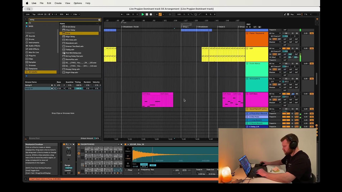The image size is (342, 192).
Task: Select Audio Effects category
Action: (34, 46)
